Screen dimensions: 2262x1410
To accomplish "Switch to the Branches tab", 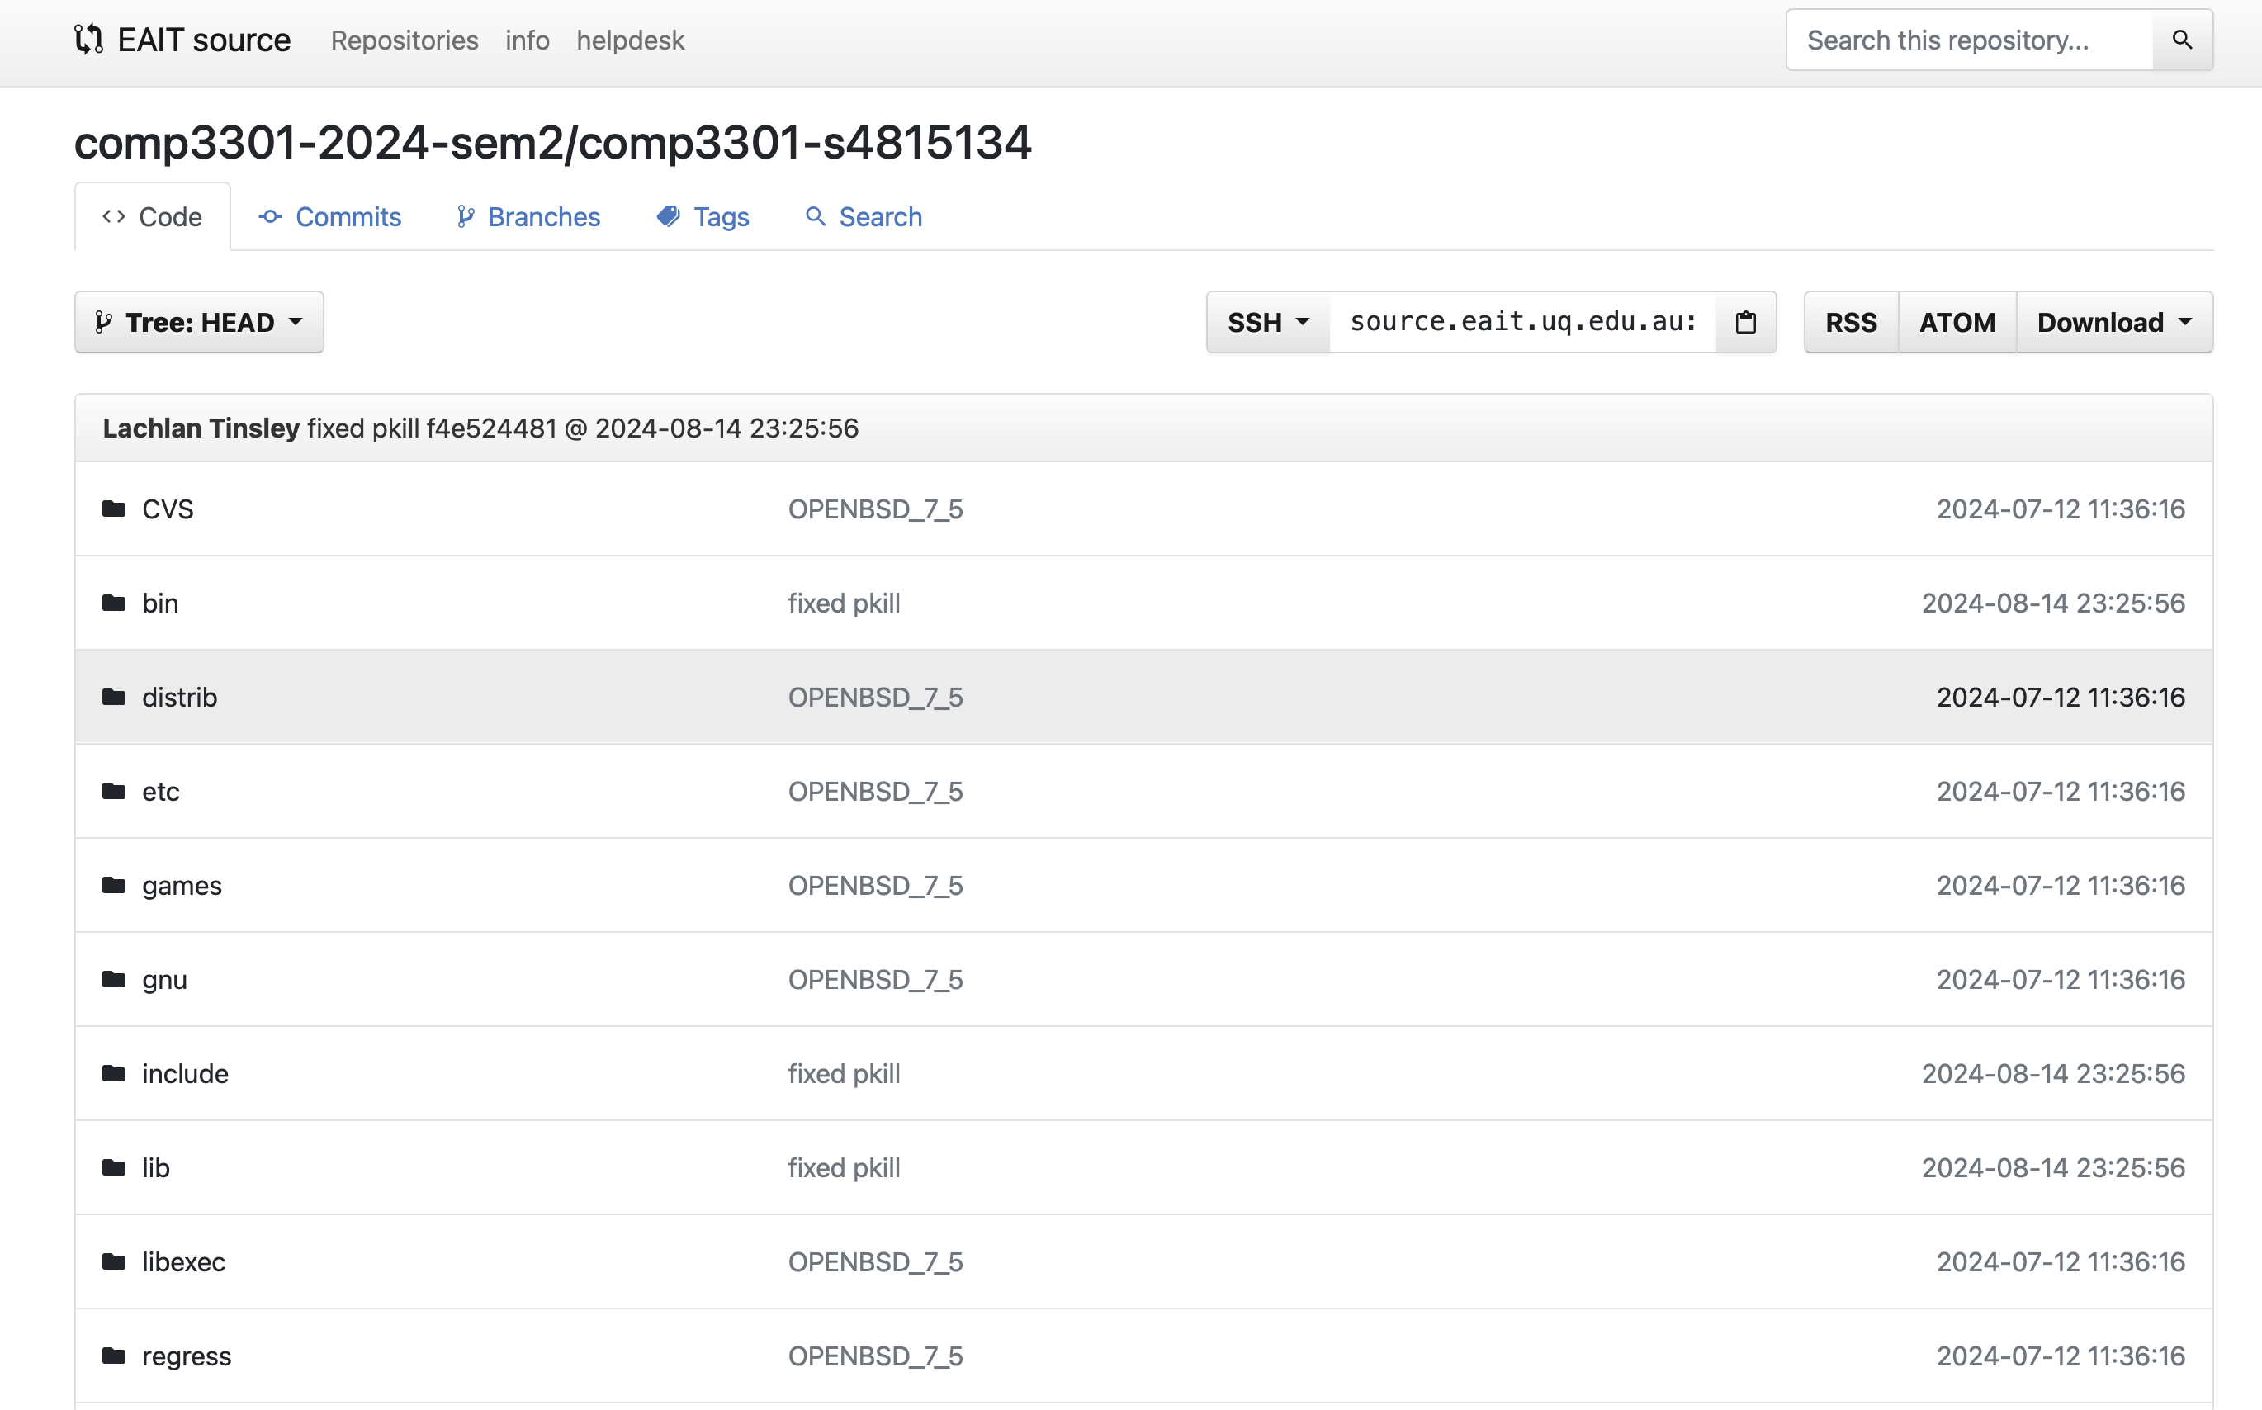I will tap(528, 216).
